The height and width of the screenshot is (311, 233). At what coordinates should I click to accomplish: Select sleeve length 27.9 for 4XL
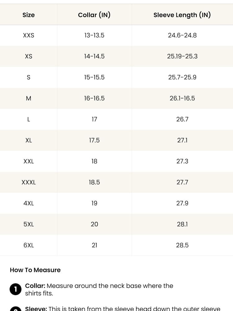click(x=182, y=203)
